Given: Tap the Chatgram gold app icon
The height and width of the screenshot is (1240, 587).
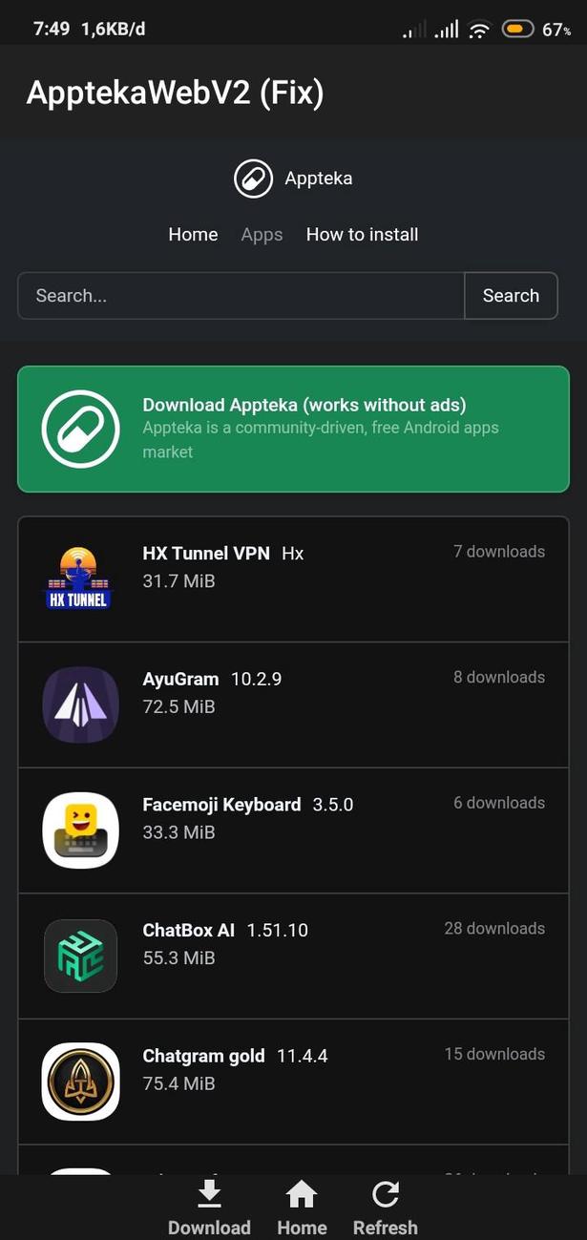Looking at the screenshot, I should (x=80, y=1082).
